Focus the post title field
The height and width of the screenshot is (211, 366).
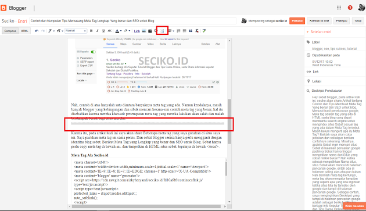[x=132, y=21]
